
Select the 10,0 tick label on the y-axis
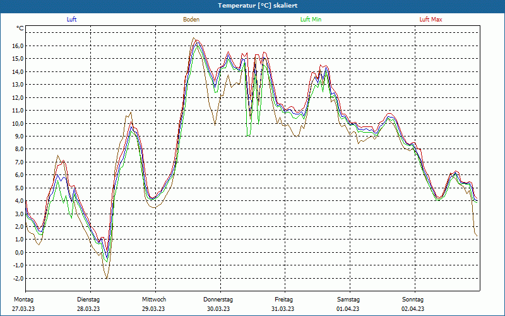click(17, 123)
